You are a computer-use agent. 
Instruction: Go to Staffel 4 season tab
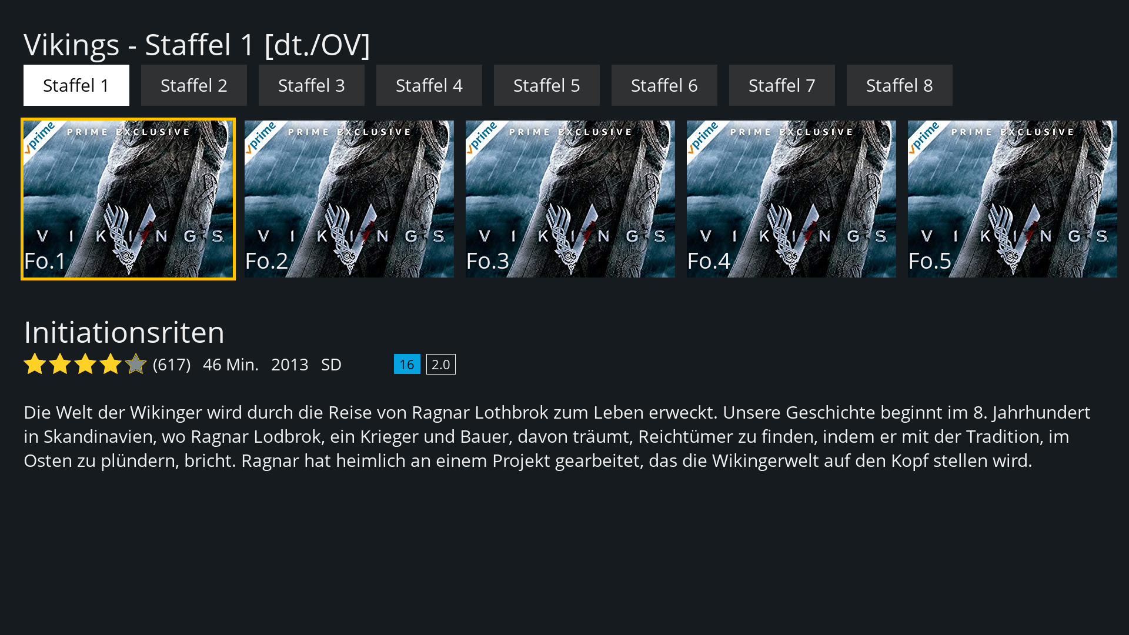click(x=429, y=85)
